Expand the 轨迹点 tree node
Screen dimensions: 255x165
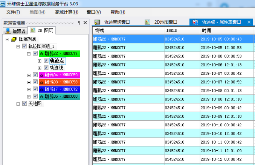click(40, 61)
